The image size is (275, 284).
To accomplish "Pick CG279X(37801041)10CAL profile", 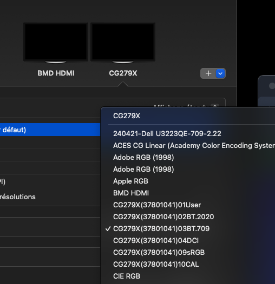I will click(156, 264).
